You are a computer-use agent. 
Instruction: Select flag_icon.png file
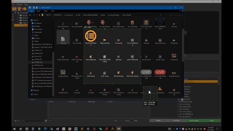click(104, 41)
